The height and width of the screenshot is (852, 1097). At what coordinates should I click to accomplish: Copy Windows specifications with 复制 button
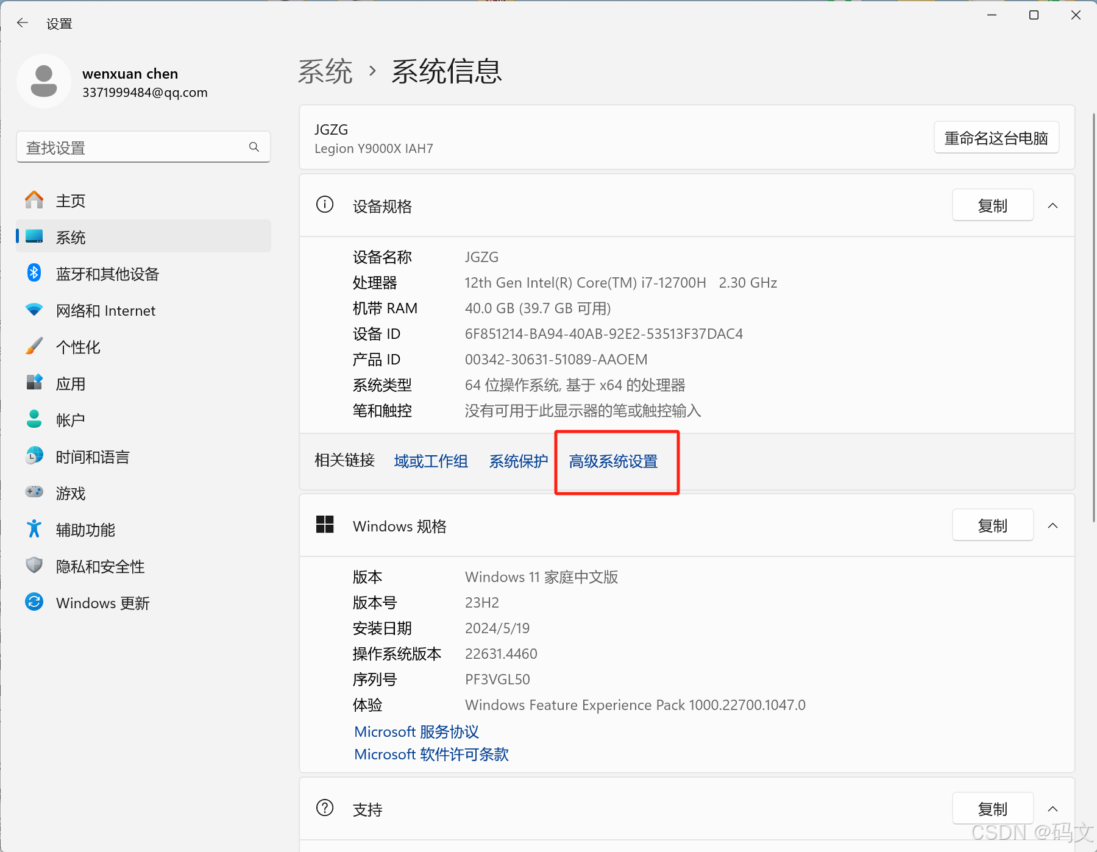(x=993, y=525)
